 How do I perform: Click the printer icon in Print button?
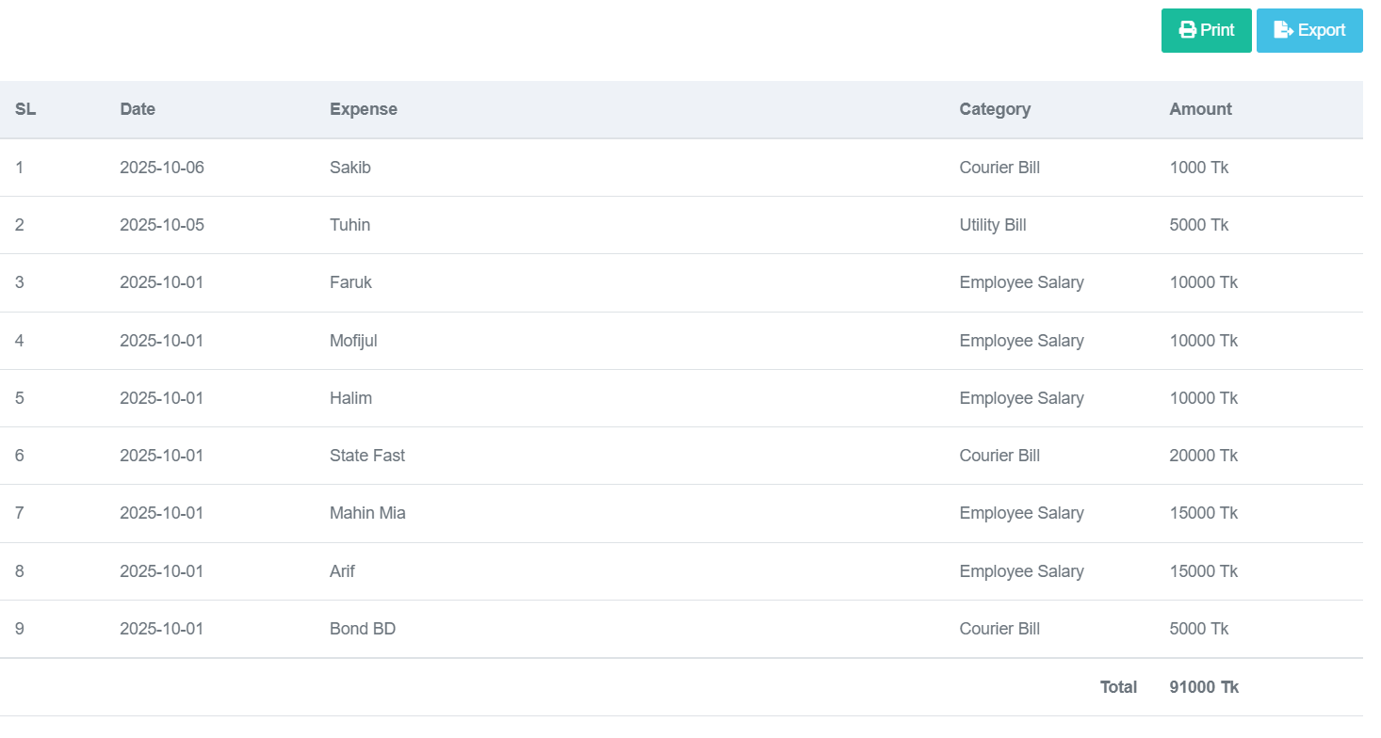coord(1187,30)
